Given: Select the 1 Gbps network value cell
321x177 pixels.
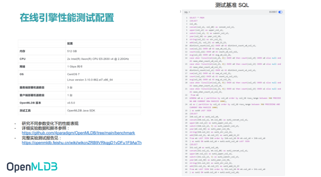Looking at the screenshot, I should [75, 67].
